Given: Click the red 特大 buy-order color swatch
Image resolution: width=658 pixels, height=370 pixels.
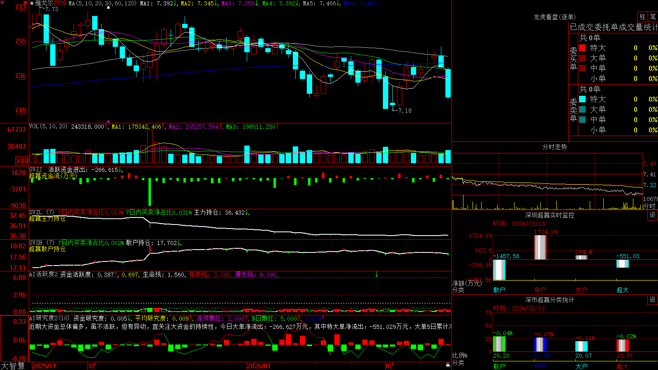Looking at the screenshot, I should [x=582, y=48].
